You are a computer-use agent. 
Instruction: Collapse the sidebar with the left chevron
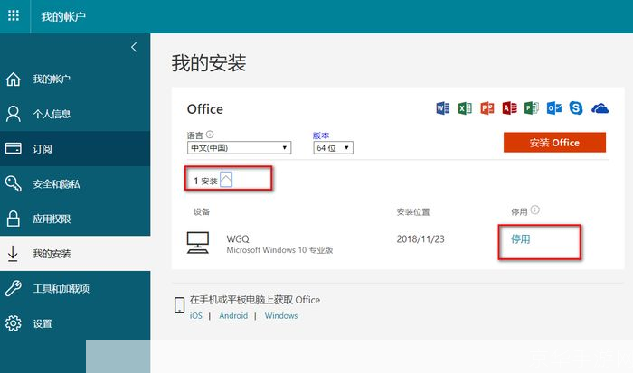tap(134, 48)
